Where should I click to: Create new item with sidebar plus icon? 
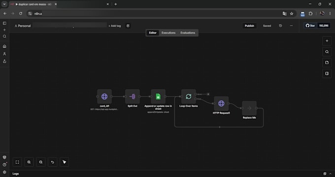4,30
